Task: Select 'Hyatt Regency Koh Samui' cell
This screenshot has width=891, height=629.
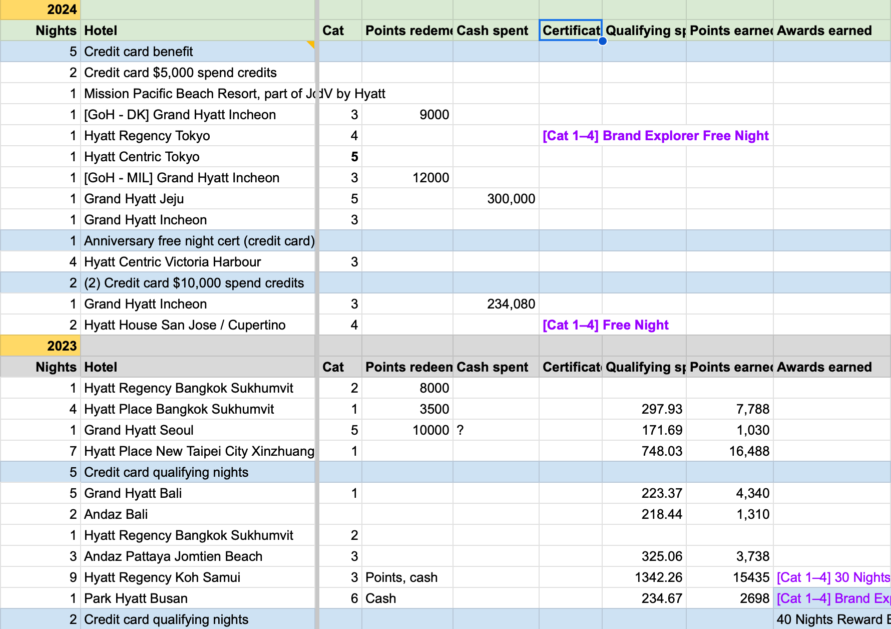Action: [x=198, y=577]
